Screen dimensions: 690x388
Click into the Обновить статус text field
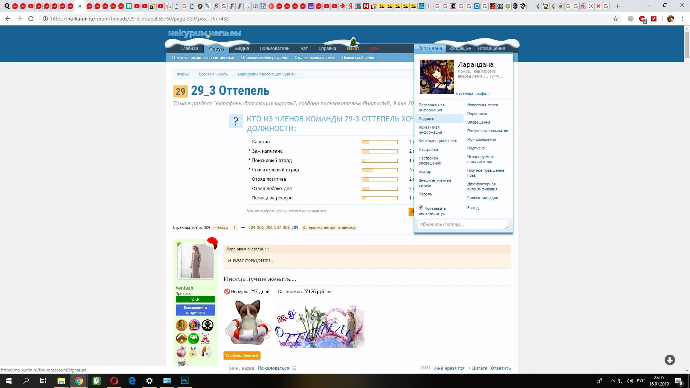tap(463, 225)
